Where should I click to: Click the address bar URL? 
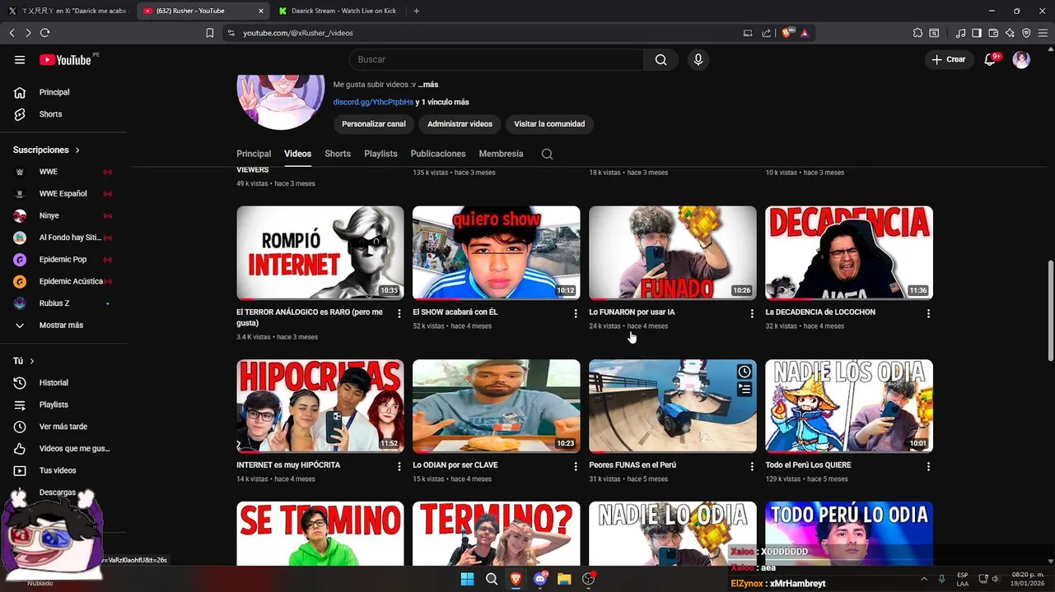(x=298, y=33)
